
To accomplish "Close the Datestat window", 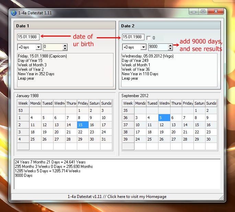I will click(216, 12).
